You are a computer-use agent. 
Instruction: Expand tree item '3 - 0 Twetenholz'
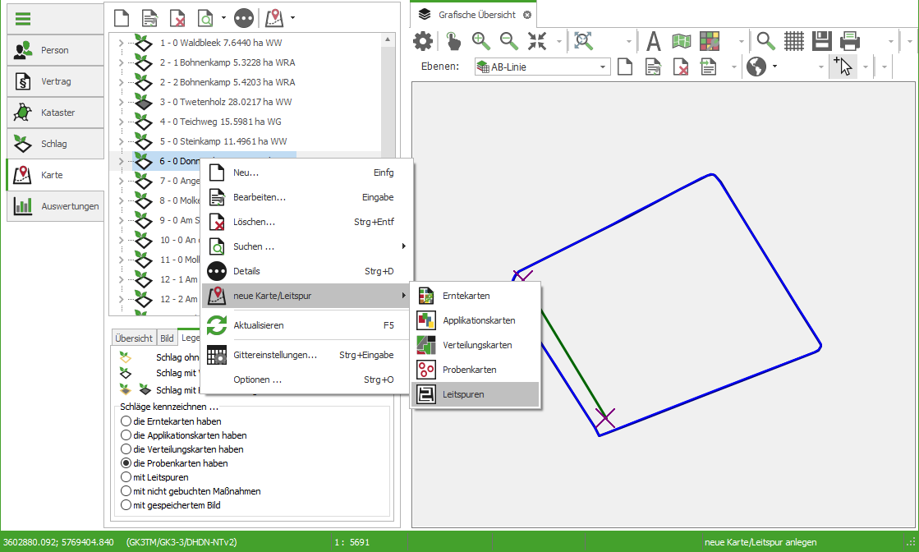pos(121,102)
